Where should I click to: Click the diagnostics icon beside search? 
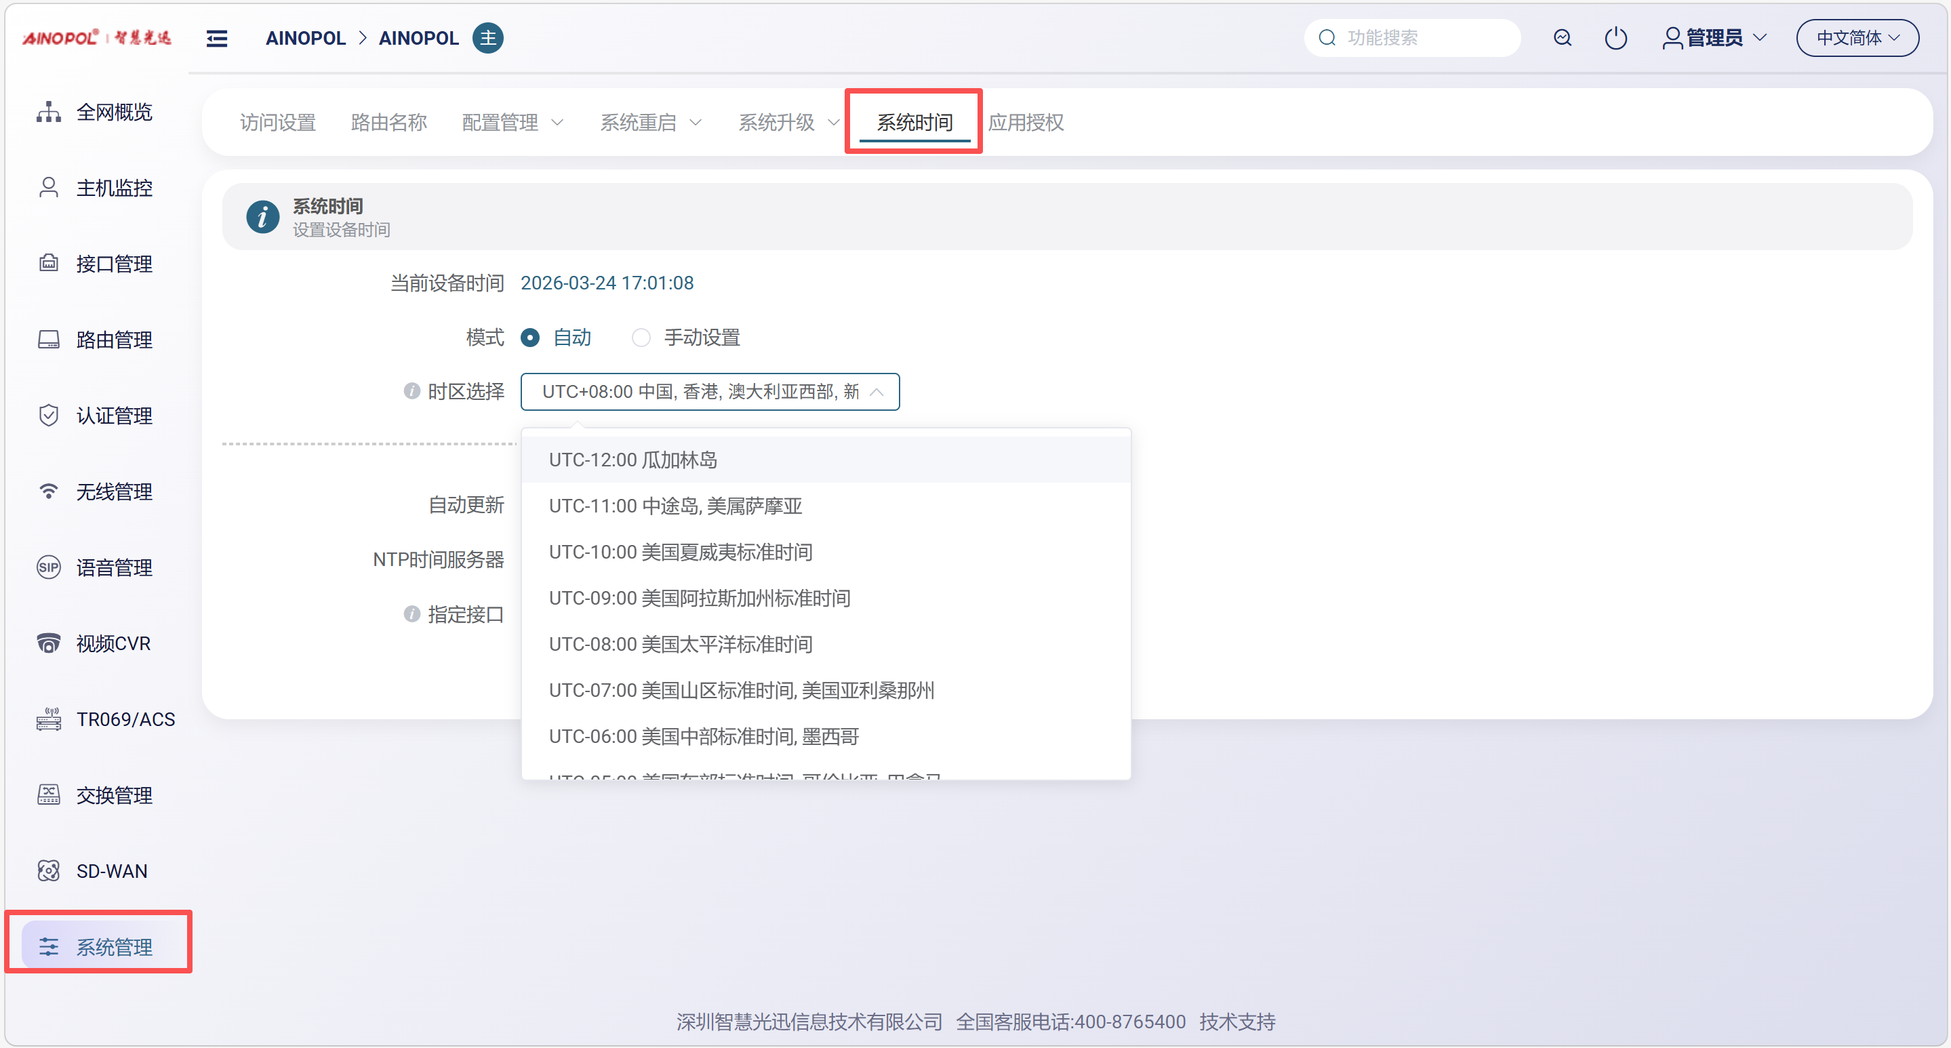click(x=1562, y=38)
